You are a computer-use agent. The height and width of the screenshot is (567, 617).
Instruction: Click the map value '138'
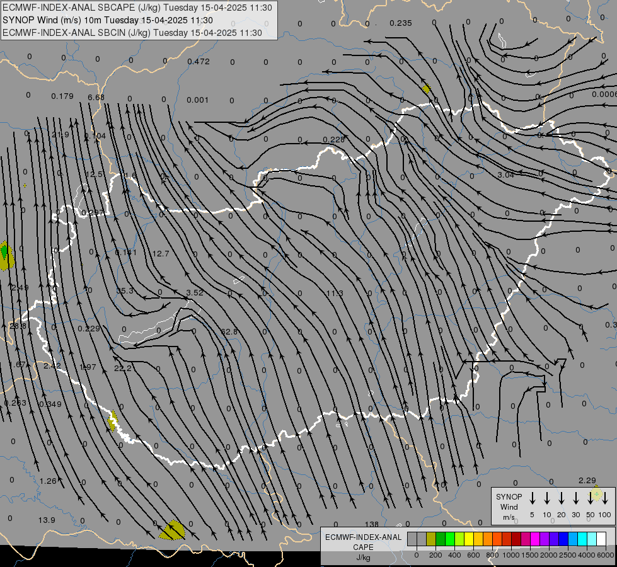coord(371,524)
